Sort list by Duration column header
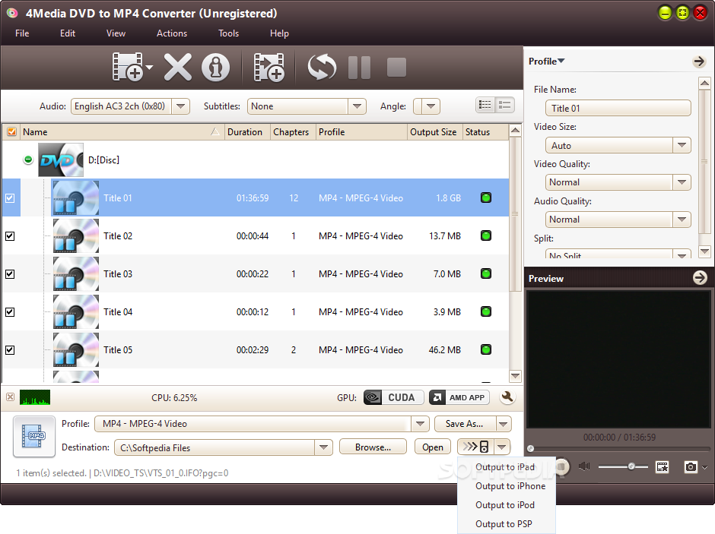The height and width of the screenshot is (534, 715). (247, 132)
